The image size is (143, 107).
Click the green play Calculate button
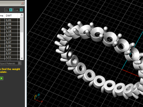click(1, 78)
